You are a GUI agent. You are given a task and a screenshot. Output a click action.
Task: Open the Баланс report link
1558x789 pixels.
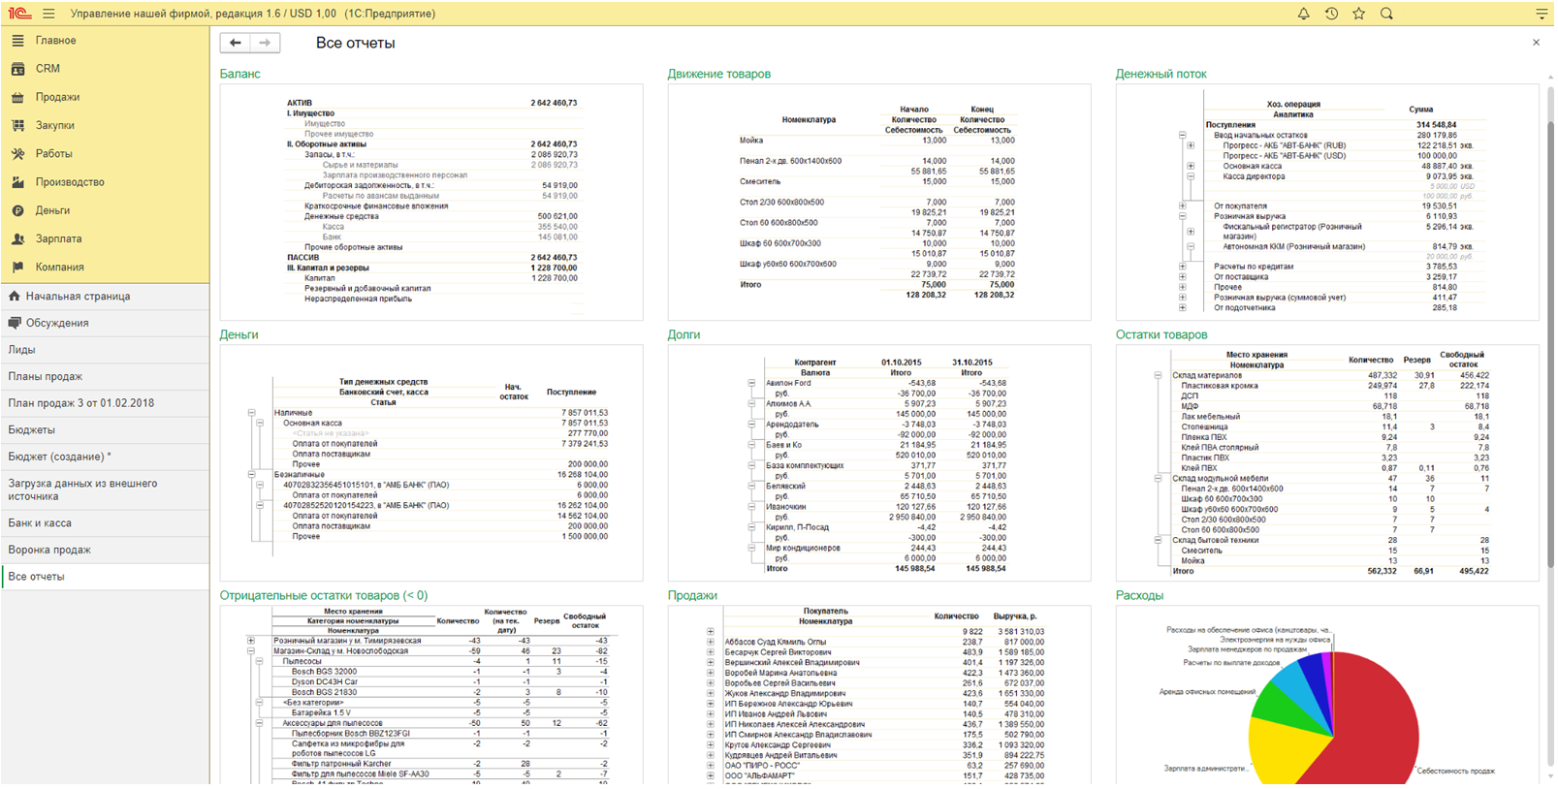[239, 74]
